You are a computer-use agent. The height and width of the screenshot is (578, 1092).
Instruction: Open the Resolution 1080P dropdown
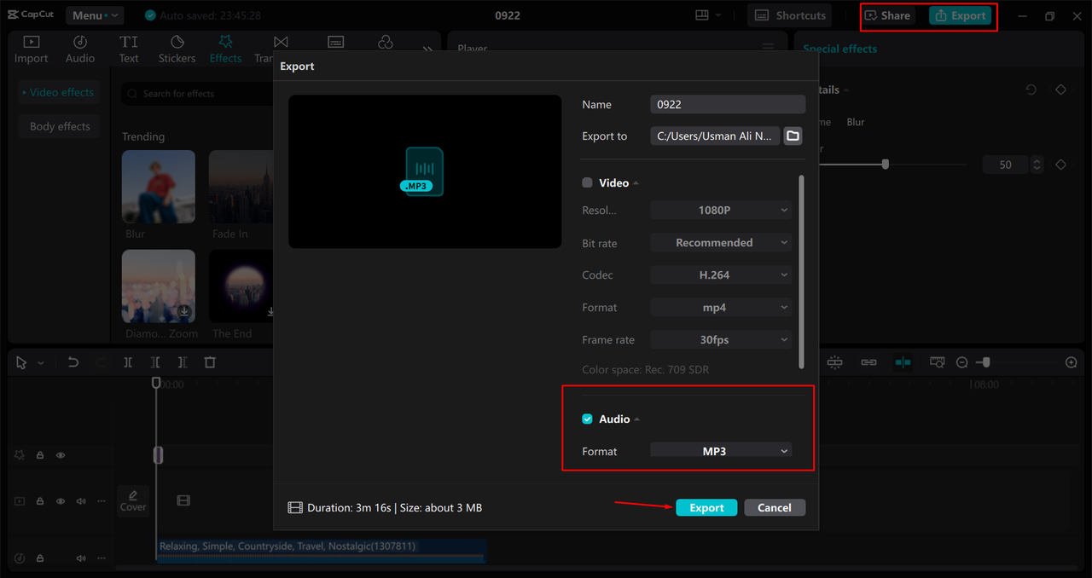tap(721, 210)
